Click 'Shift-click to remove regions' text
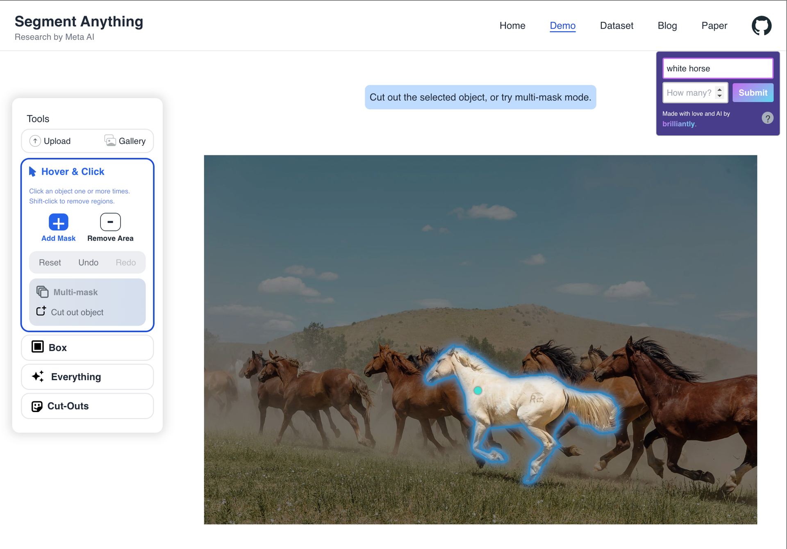Screen dimensions: 787x549 72,201
